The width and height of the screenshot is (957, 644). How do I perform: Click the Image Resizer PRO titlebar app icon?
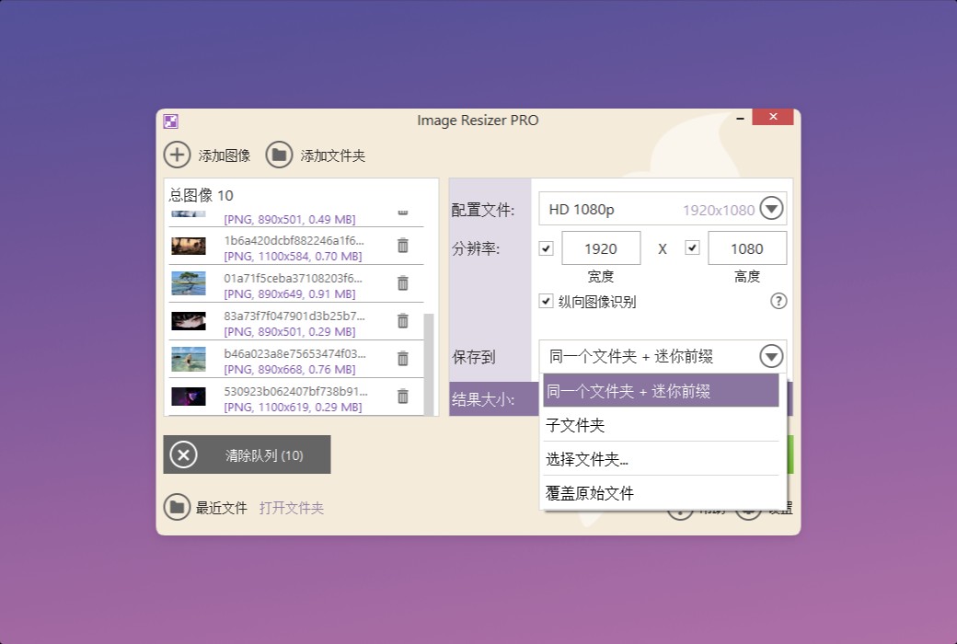pyautogui.click(x=169, y=121)
